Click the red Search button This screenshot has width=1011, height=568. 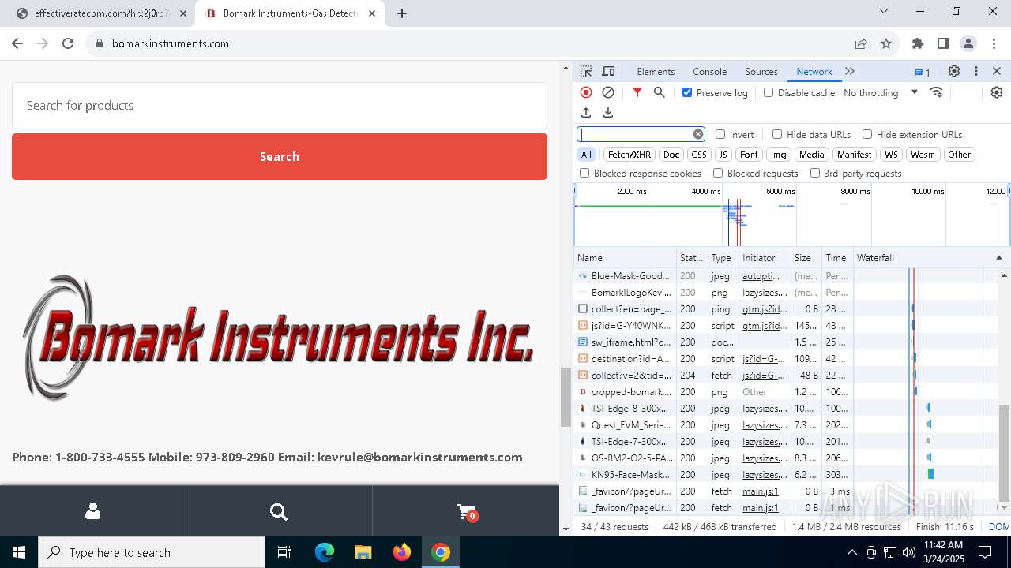(x=280, y=156)
